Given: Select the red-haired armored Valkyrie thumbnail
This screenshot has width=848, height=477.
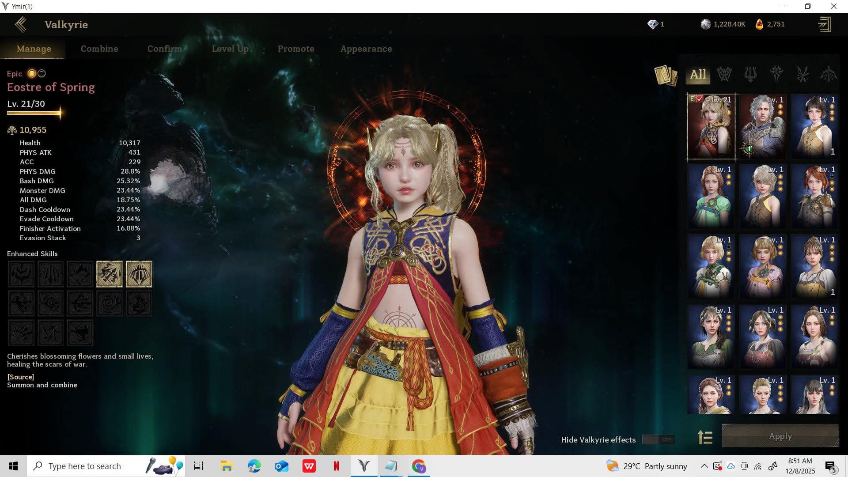Looking at the screenshot, I should pyautogui.click(x=814, y=197).
